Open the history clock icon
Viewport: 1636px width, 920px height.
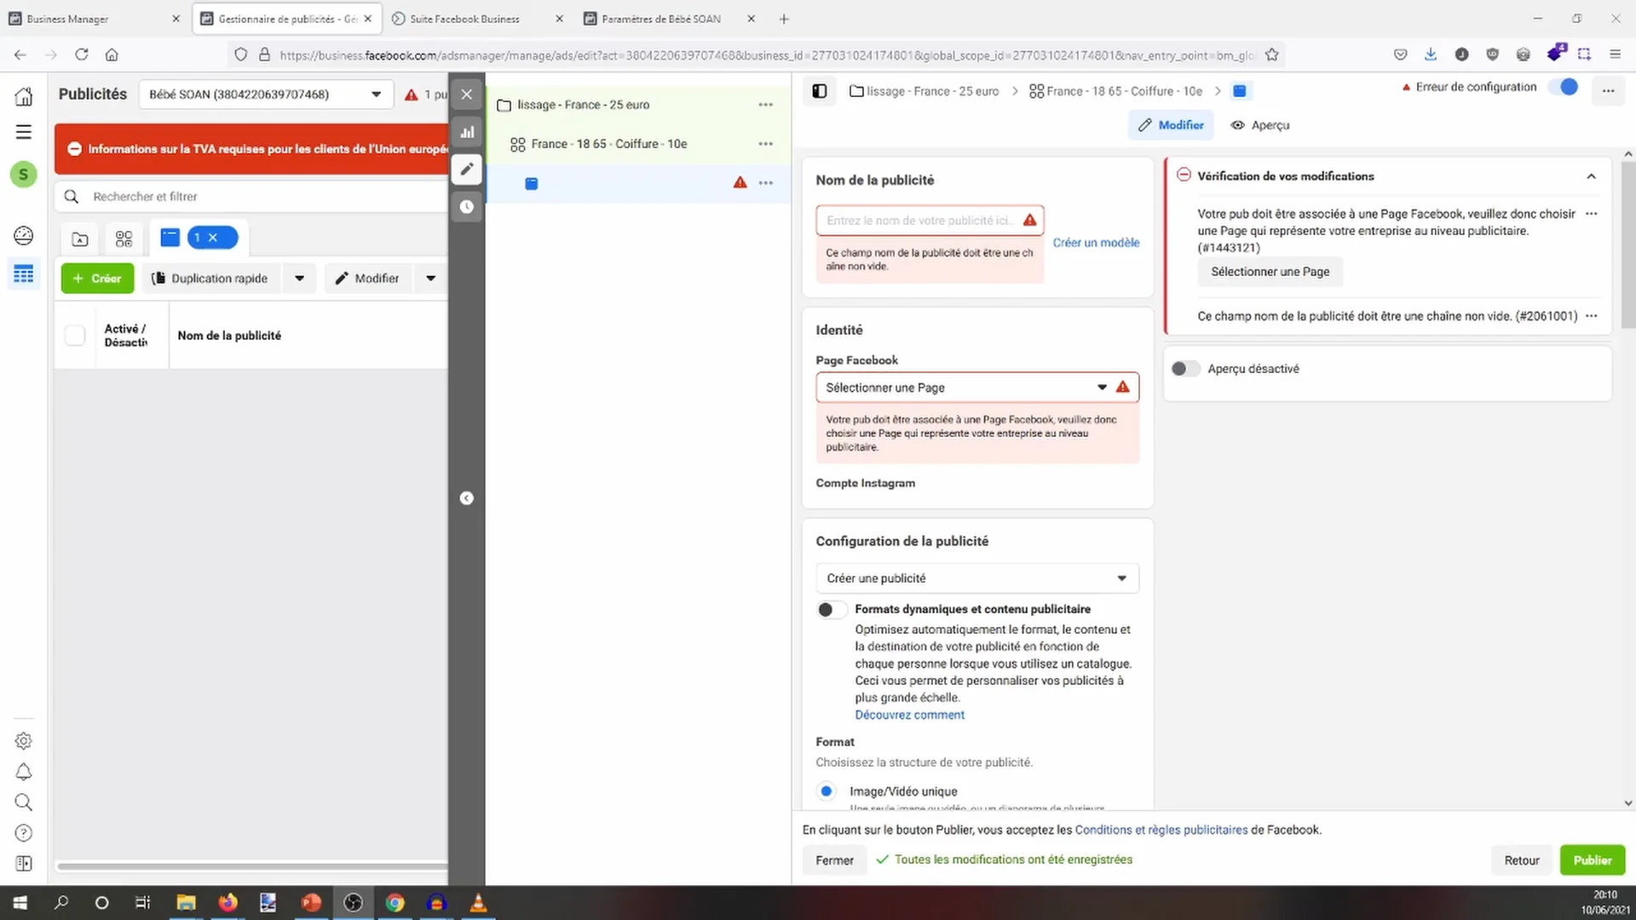pyautogui.click(x=467, y=206)
